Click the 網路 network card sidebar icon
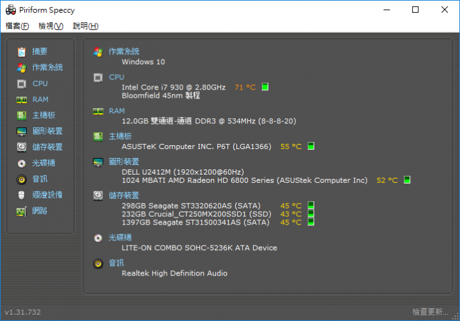This screenshot has height=321, width=460. pyautogui.click(x=22, y=211)
